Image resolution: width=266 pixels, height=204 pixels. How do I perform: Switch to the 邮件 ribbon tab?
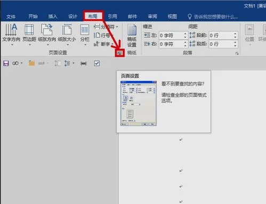click(x=132, y=16)
